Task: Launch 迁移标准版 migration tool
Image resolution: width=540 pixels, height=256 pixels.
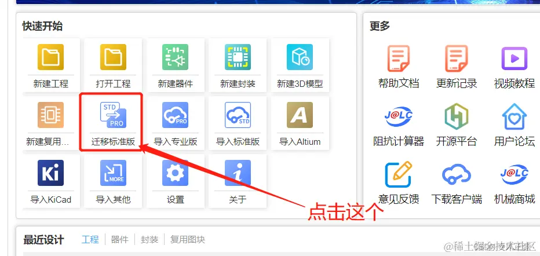Action: [x=113, y=123]
